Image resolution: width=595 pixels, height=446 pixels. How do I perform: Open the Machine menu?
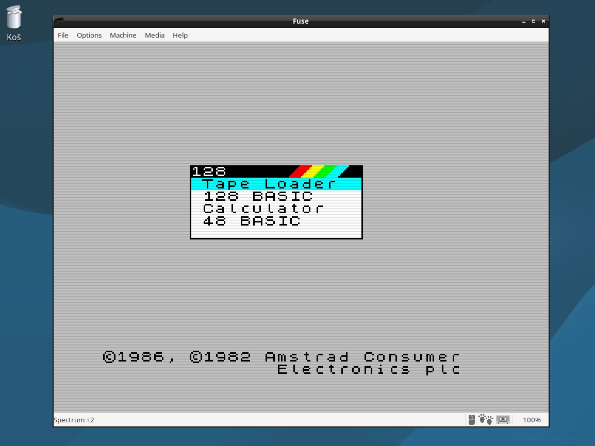tap(123, 35)
